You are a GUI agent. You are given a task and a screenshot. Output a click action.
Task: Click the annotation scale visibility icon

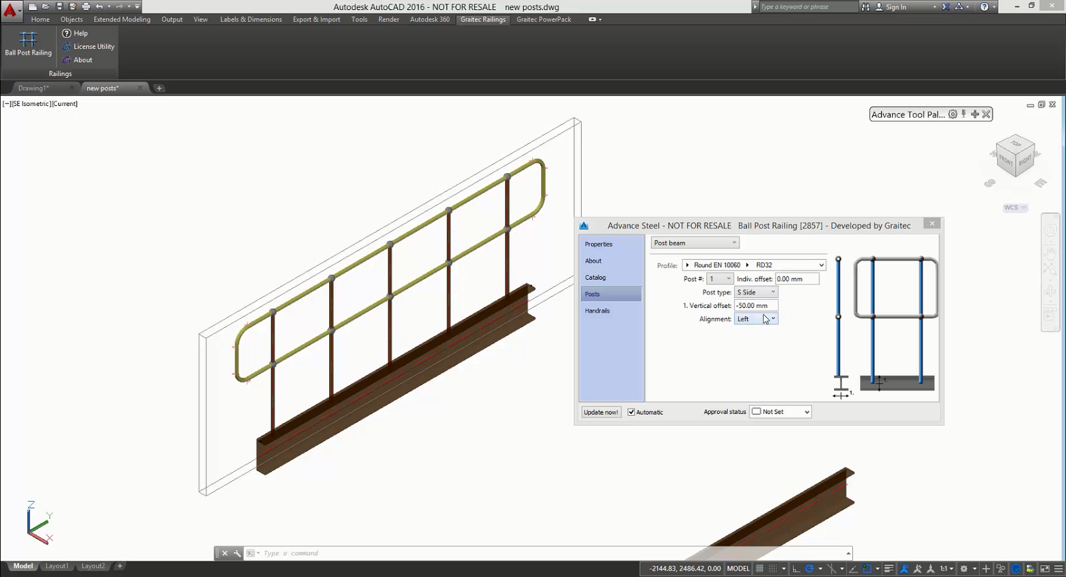coord(903,568)
